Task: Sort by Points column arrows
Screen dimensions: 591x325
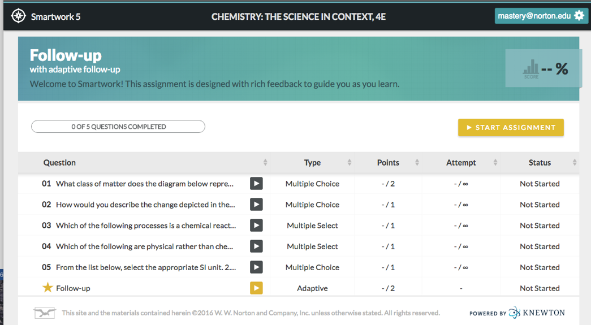Action: 417,163
